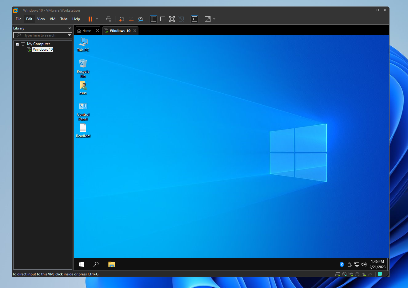Toggle the thumbnail bar view icon

(163, 19)
